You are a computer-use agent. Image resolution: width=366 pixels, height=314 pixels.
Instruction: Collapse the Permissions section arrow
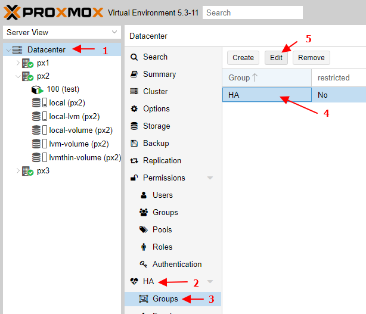click(210, 178)
